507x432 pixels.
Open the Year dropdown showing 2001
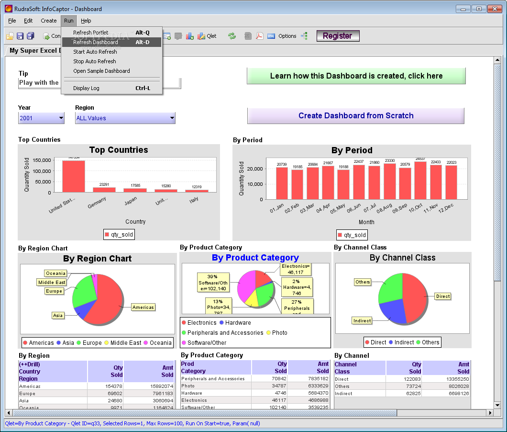[41, 118]
